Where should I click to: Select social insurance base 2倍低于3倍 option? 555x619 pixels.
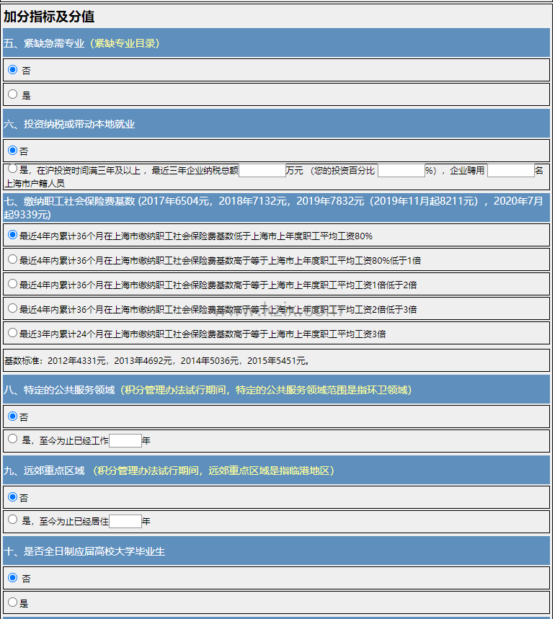12,308
